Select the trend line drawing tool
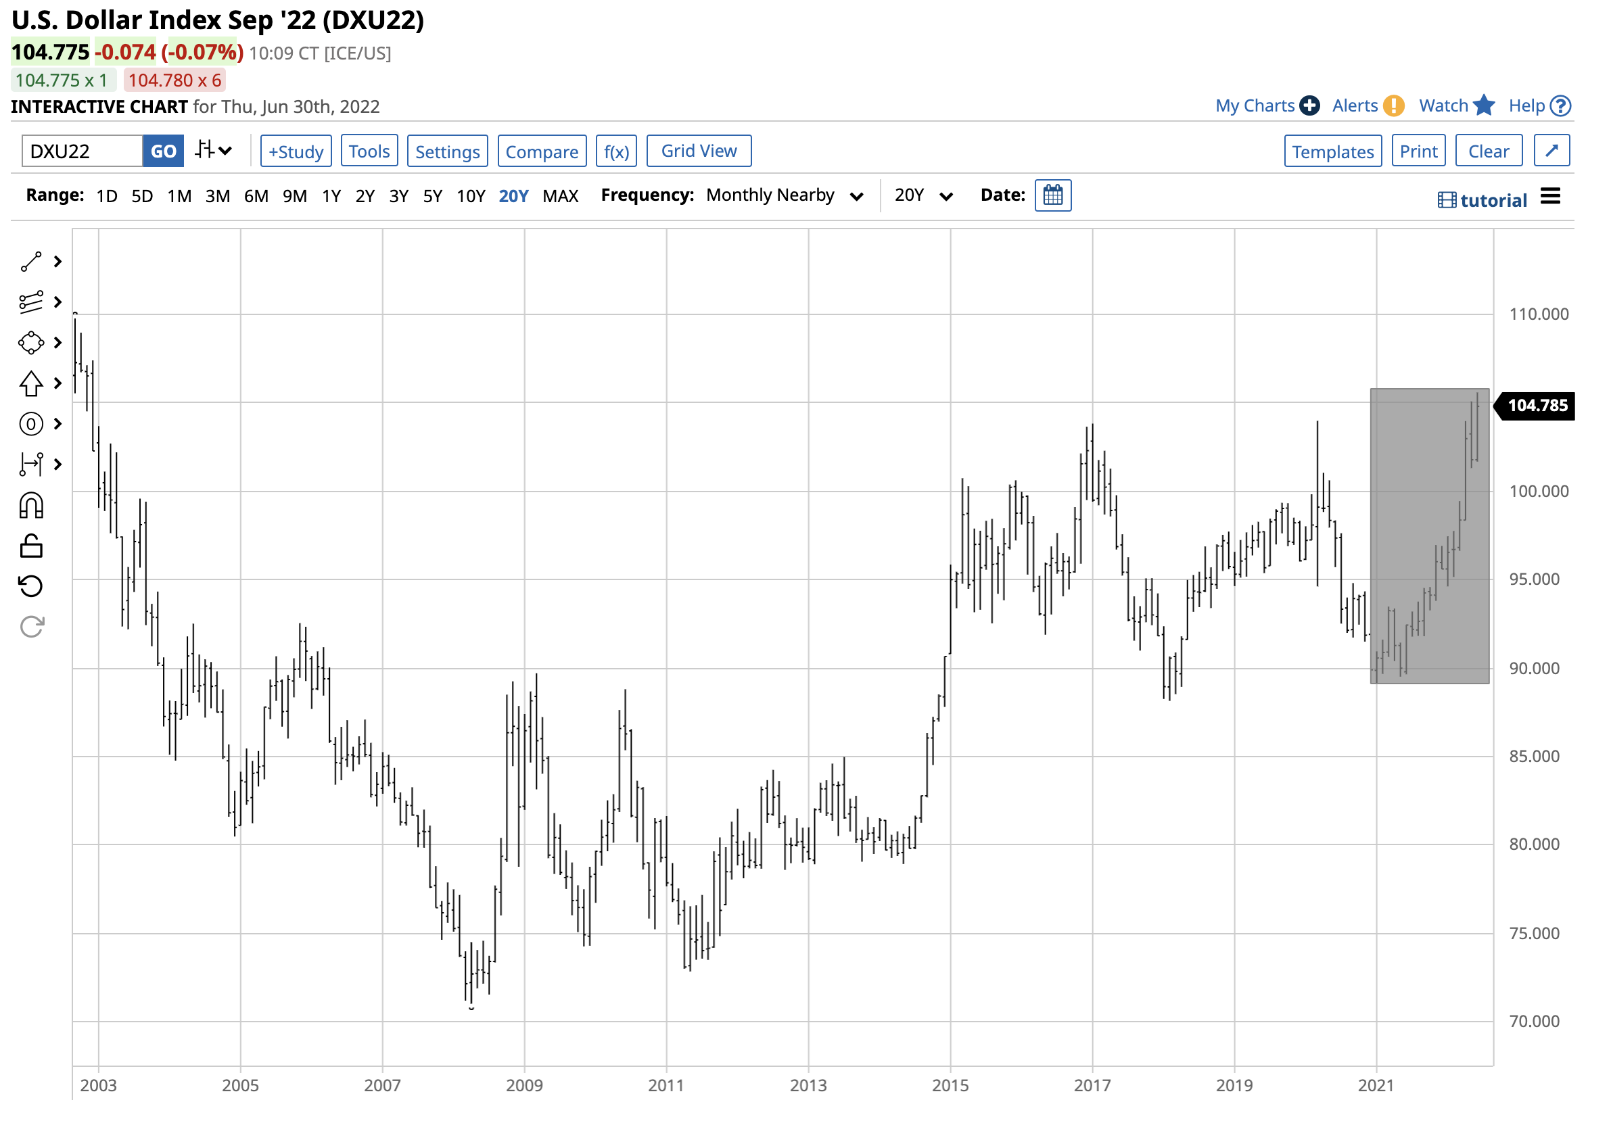This screenshot has height=1121, width=1611. (x=31, y=262)
